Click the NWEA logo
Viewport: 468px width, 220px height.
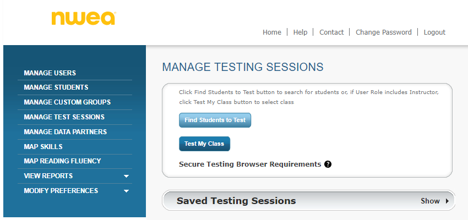tap(83, 19)
